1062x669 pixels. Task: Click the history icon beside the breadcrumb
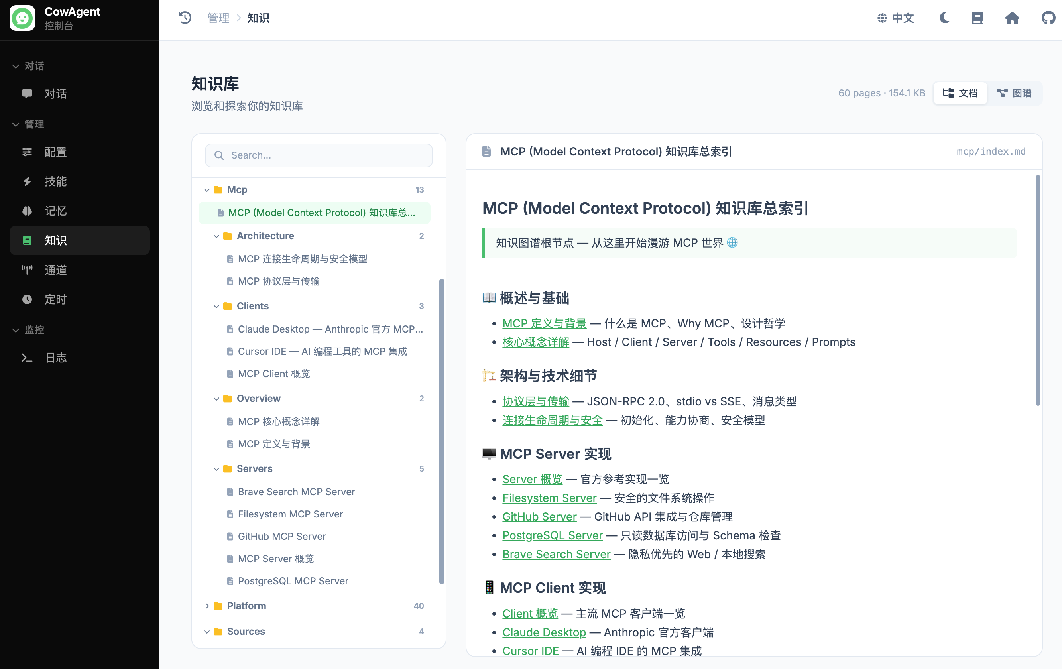[185, 18]
